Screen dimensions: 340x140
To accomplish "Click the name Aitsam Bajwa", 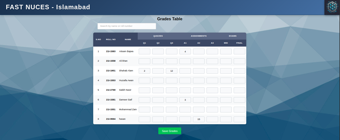I will tap(126, 51).
